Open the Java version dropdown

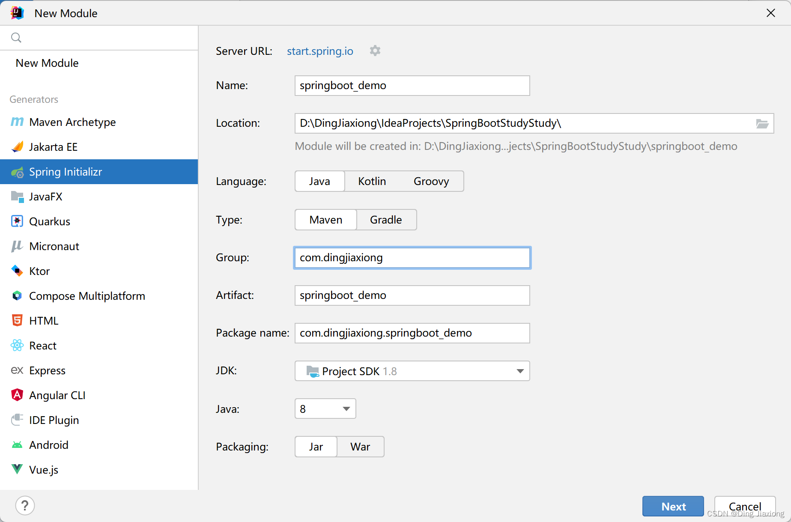(325, 409)
